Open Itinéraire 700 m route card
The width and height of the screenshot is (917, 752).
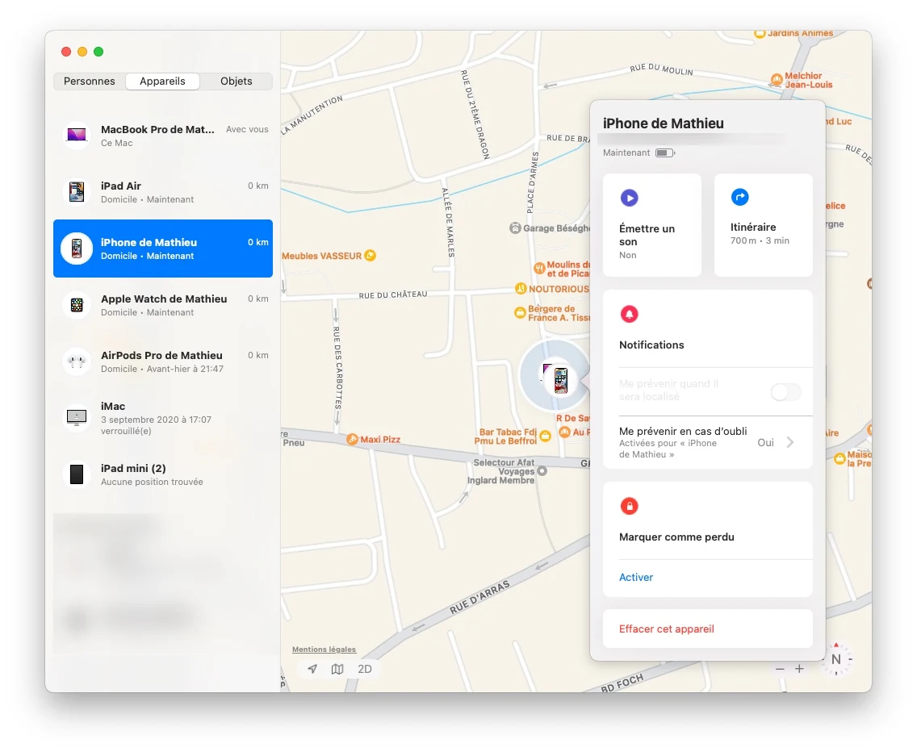pyautogui.click(x=763, y=225)
